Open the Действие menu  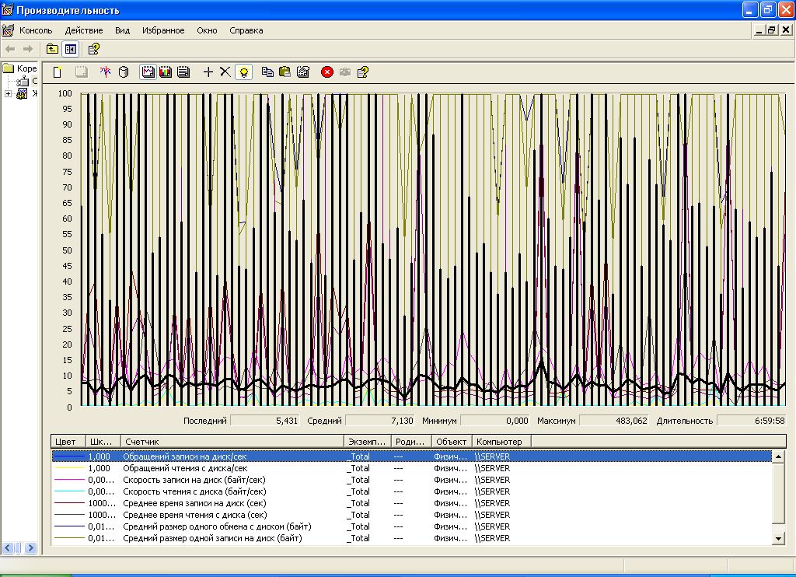click(84, 30)
